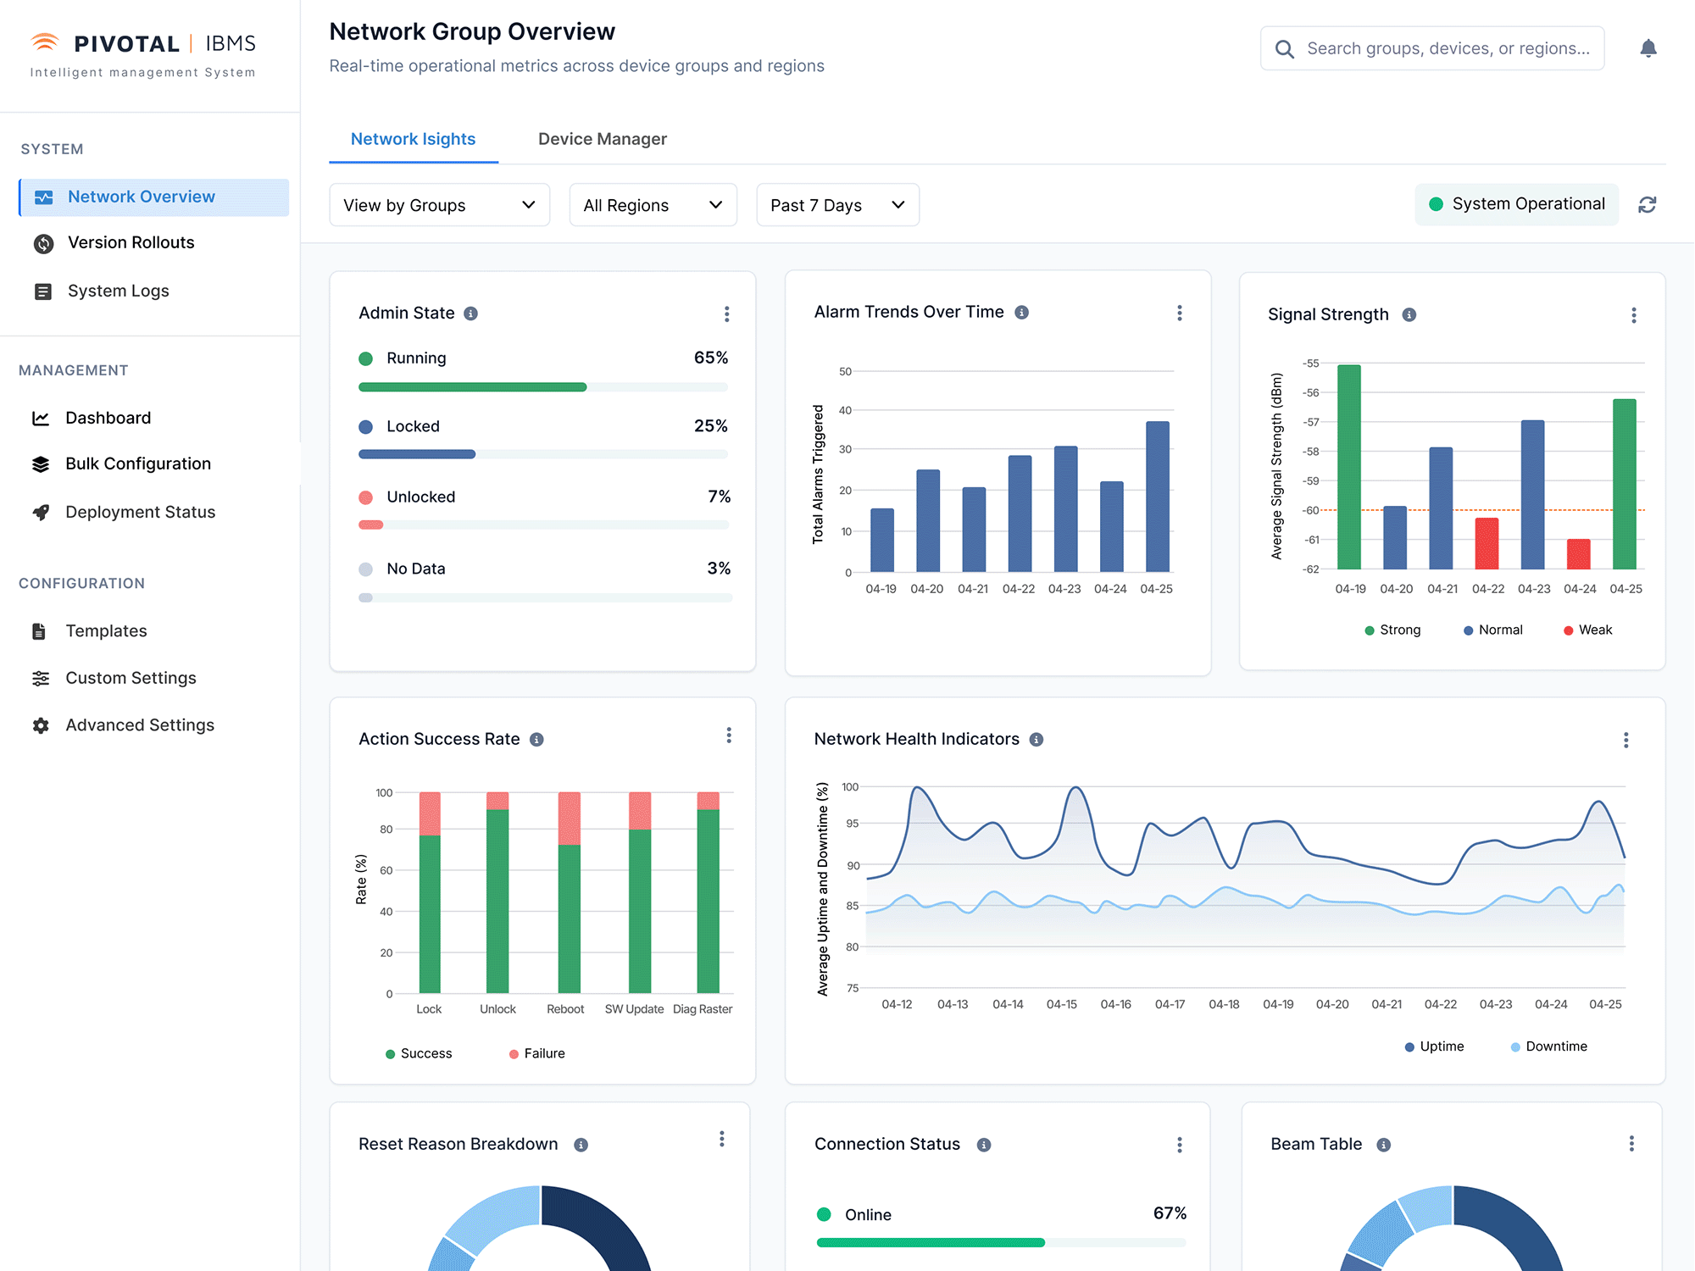Open Action Success Rate kebab menu
Viewport: 1695px width, 1271px height.
(728, 735)
